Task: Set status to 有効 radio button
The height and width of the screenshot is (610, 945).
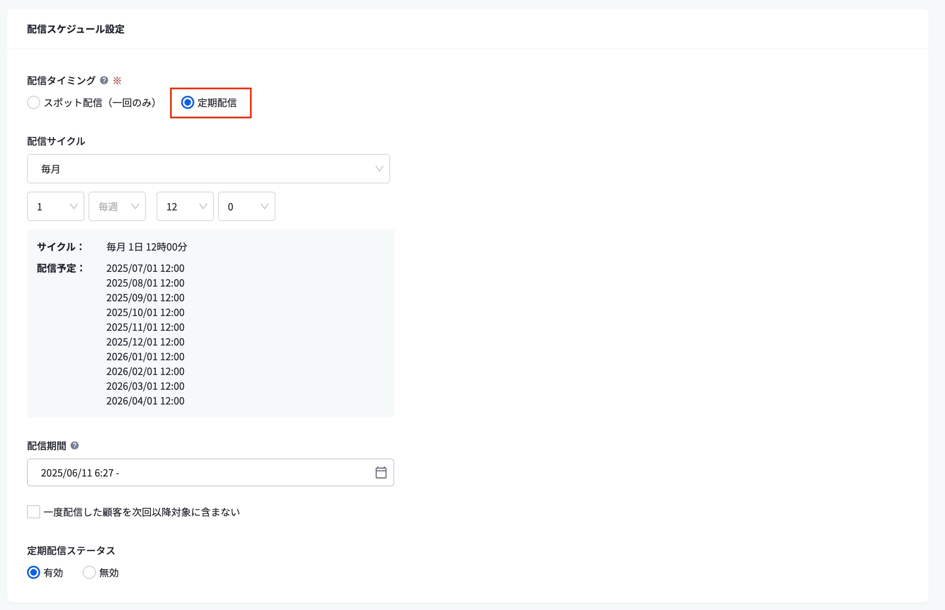Action: (34, 572)
